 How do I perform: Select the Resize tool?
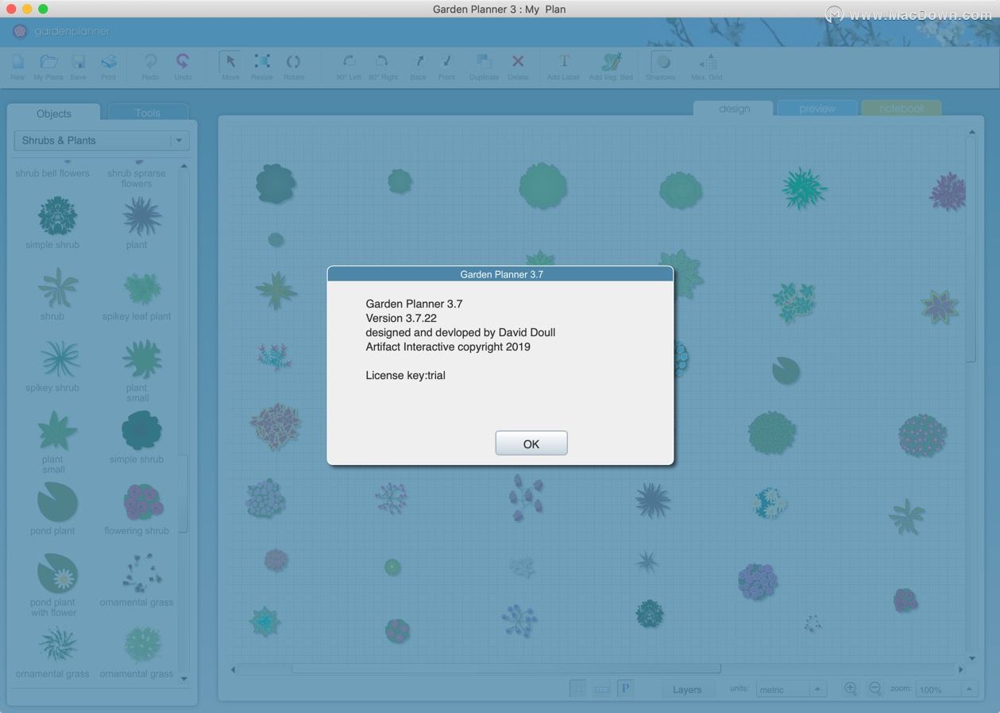pyautogui.click(x=262, y=61)
